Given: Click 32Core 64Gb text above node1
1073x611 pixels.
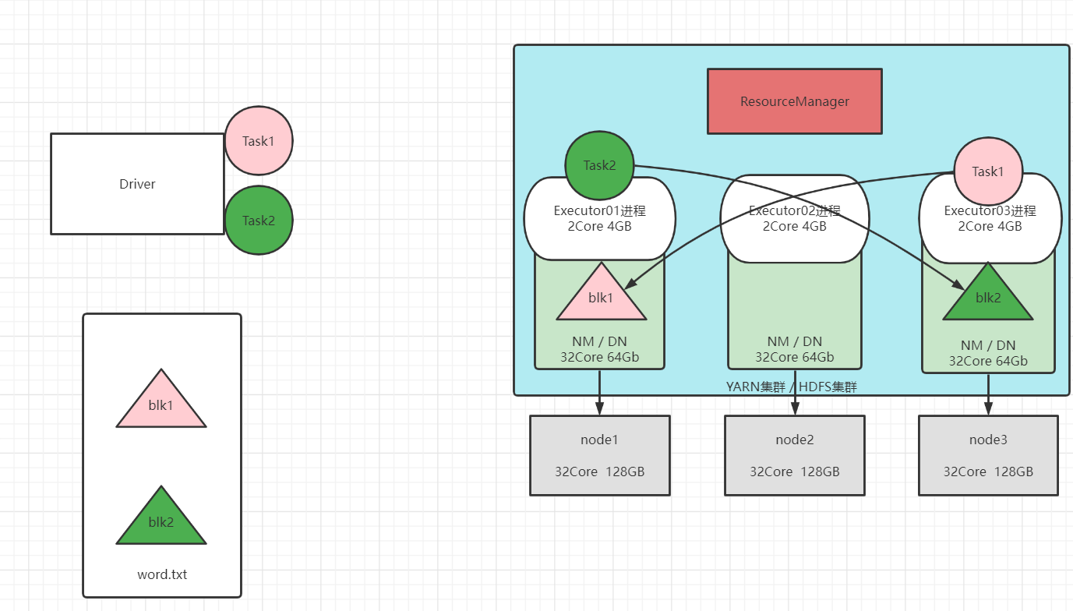Looking at the screenshot, I should [x=600, y=357].
